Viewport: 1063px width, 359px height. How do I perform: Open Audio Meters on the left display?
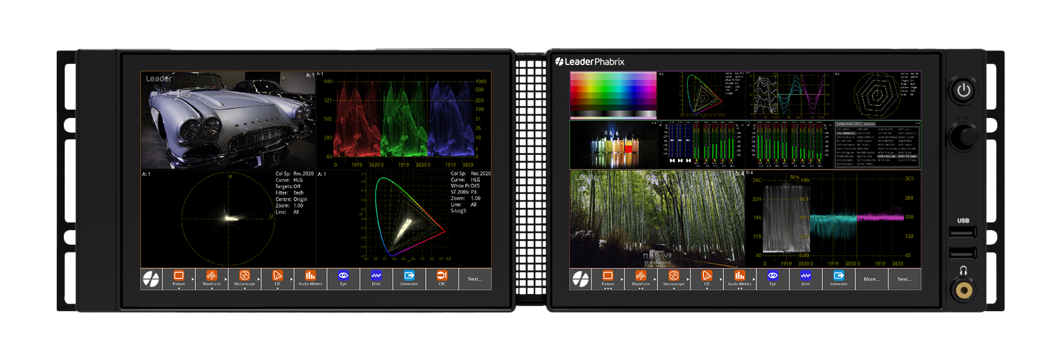point(310,279)
